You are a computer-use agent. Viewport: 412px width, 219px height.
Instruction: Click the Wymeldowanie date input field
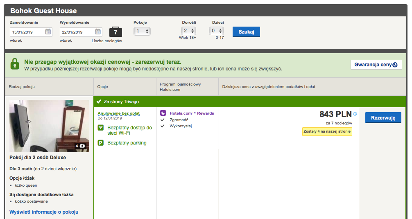[77, 32]
